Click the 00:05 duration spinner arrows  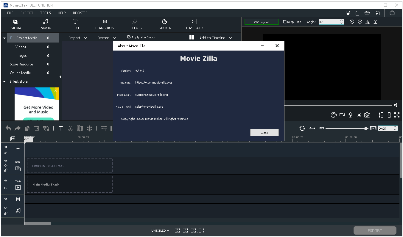click(x=395, y=128)
